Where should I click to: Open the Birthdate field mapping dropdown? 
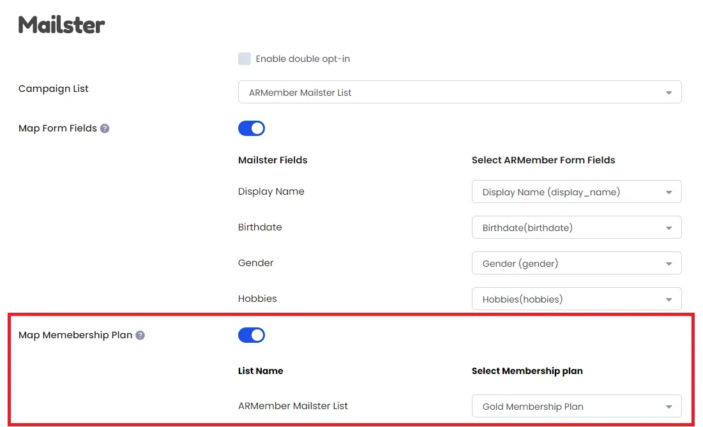pyautogui.click(x=577, y=228)
